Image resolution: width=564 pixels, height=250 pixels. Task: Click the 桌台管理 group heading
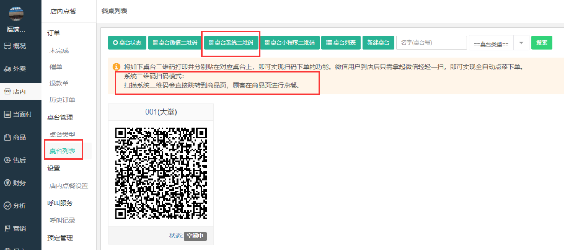point(60,117)
